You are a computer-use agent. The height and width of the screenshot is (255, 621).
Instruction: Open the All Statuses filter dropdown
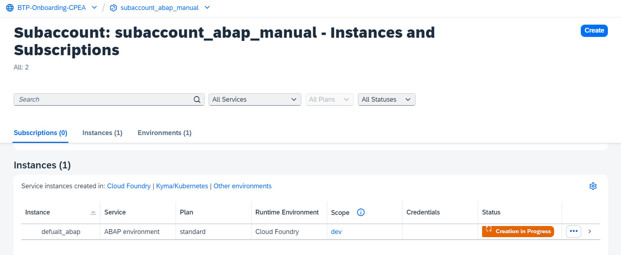click(386, 99)
